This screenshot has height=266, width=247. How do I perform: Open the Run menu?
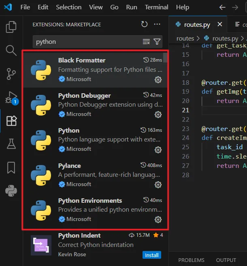pos(132,7)
